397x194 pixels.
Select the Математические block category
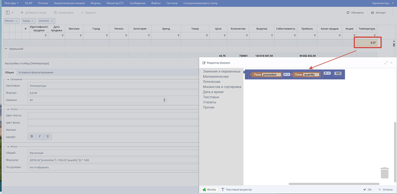point(216,76)
